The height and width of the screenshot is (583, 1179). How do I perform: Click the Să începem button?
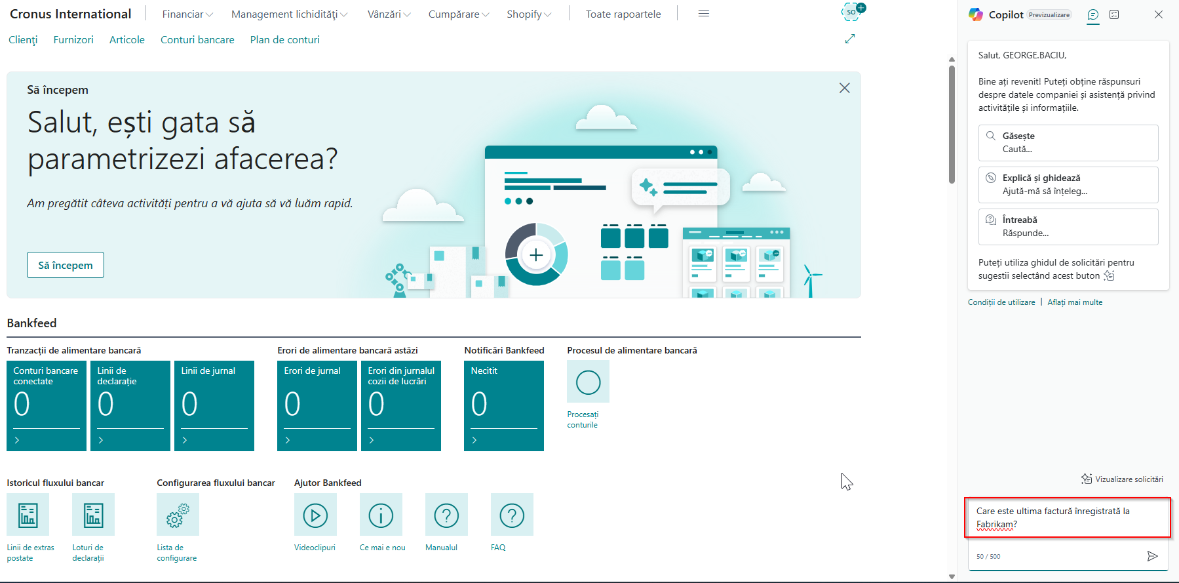click(x=66, y=265)
